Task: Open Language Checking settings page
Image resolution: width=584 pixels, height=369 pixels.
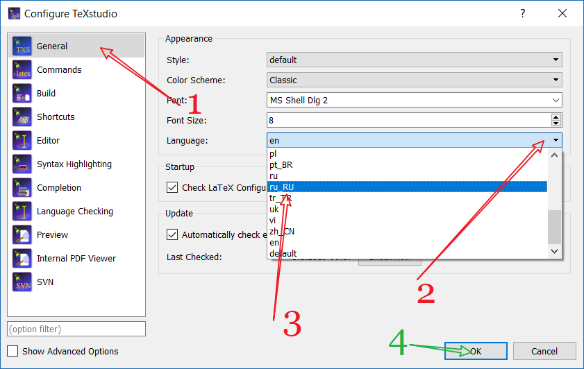Action: (76, 212)
